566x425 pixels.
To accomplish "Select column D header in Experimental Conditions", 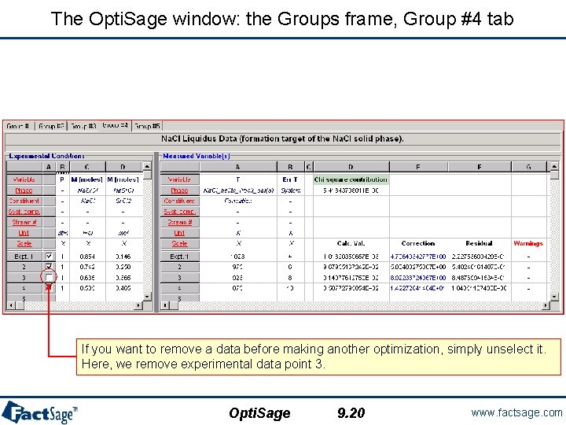I will [x=123, y=167].
